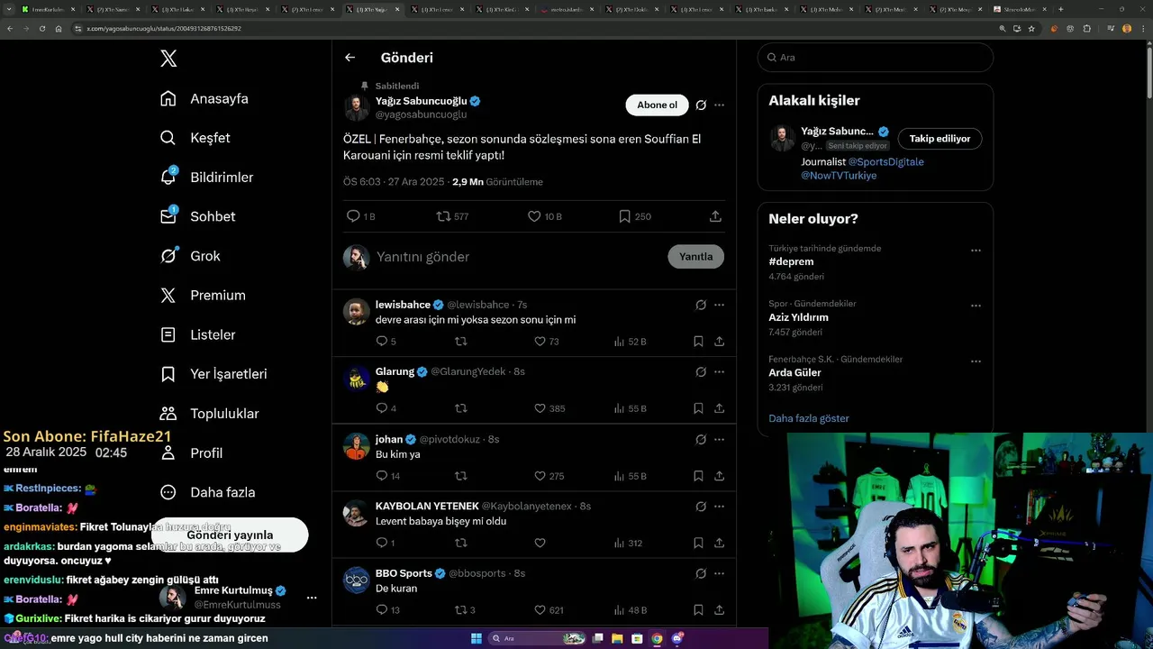The width and height of the screenshot is (1153, 649).
Task: View analytics on johan's reply 55 B
Action: 630,476
